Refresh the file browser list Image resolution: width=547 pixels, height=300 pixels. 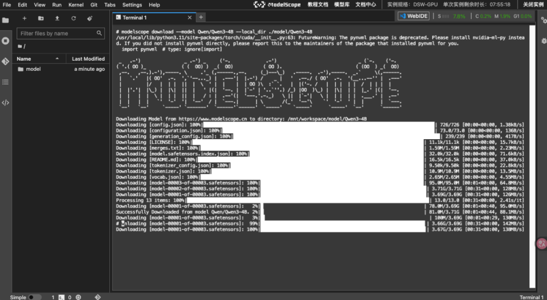coord(73,18)
